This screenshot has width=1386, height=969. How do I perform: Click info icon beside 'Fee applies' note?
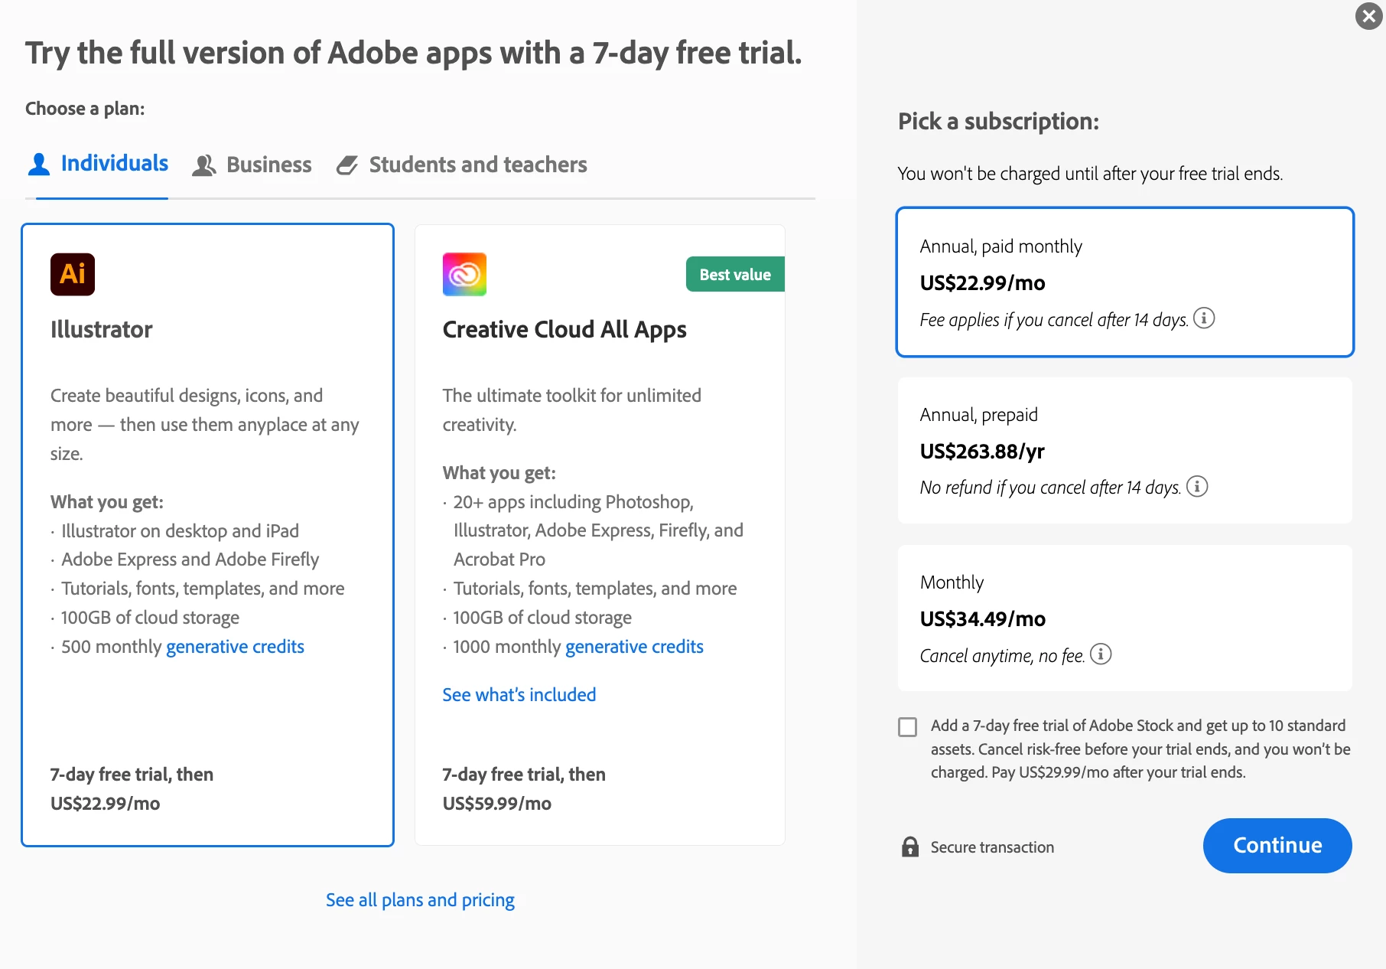[1204, 318]
